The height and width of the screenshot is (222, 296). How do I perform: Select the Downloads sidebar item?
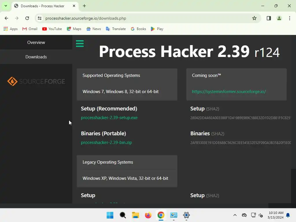pyautogui.click(x=36, y=57)
